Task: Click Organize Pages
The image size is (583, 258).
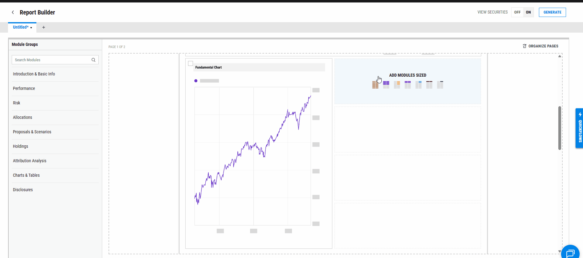Action: click(x=540, y=46)
